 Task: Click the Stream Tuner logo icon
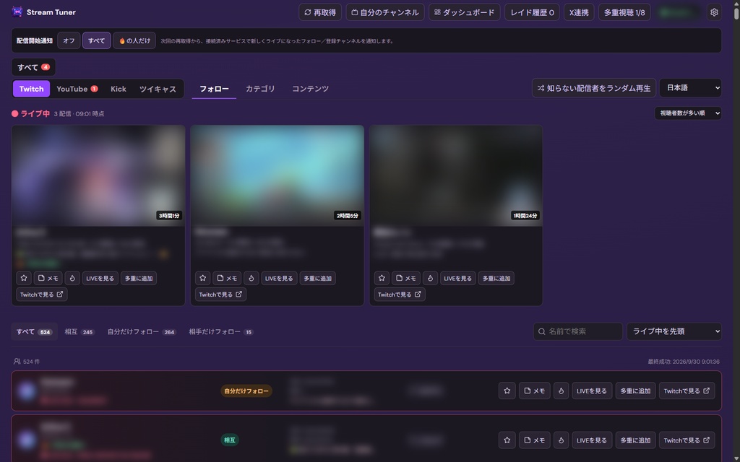pyautogui.click(x=17, y=12)
